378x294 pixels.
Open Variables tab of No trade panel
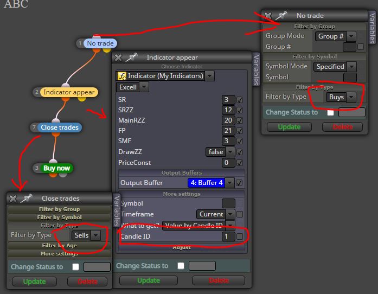click(372, 28)
